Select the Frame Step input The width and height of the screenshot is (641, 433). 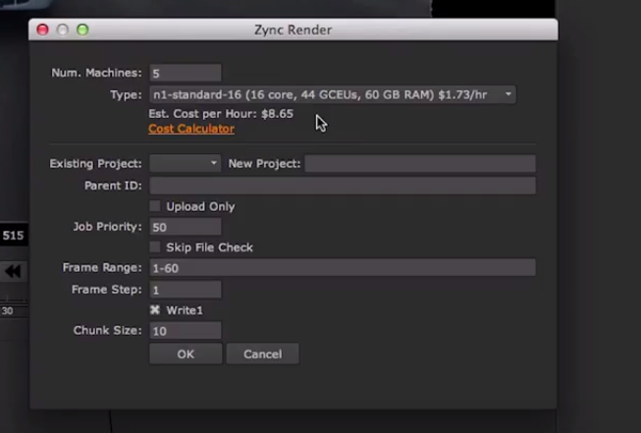[x=186, y=290]
